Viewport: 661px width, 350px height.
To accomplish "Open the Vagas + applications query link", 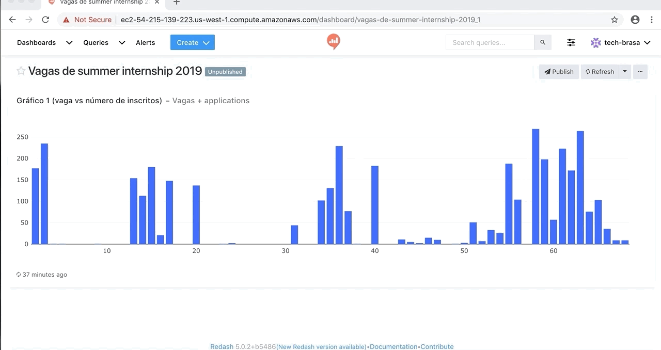I will [211, 101].
